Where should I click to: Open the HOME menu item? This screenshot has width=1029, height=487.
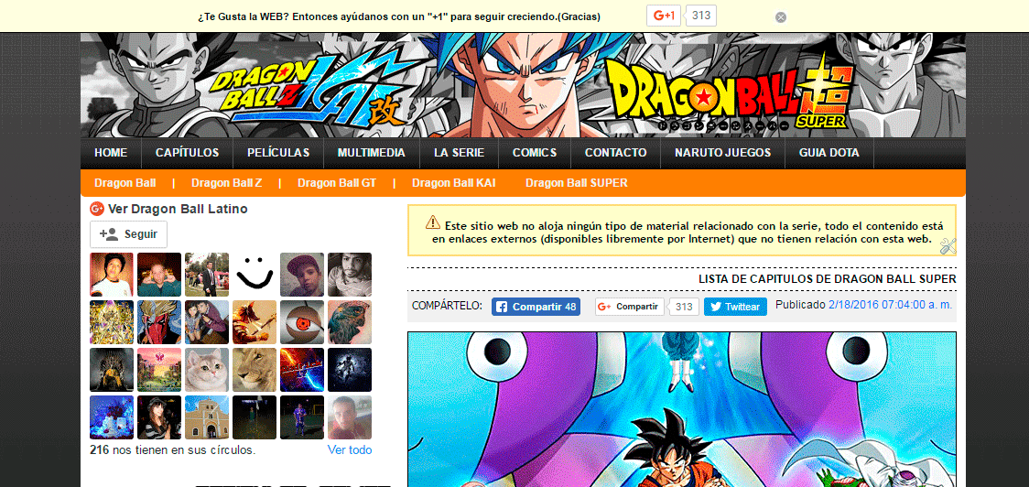coord(111,153)
